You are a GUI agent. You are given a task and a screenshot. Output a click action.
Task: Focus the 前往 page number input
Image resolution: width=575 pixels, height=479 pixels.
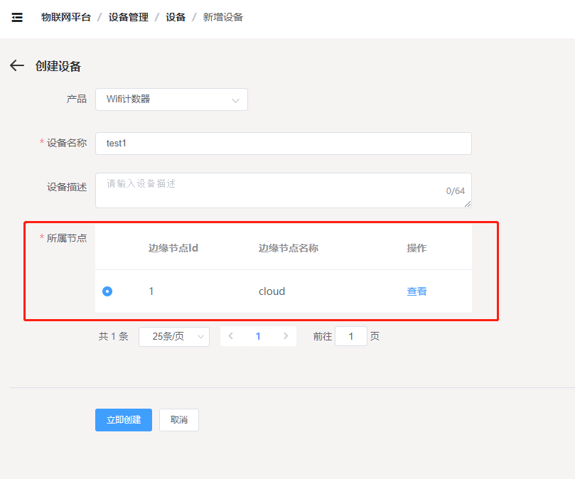pyautogui.click(x=351, y=336)
